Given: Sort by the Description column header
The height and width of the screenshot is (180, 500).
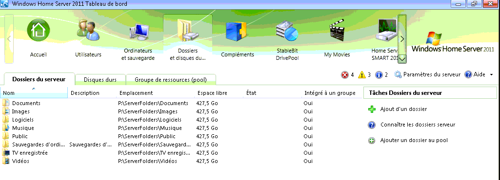Looking at the screenshot, I should tap(92, 93).
